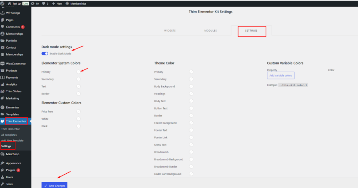358x188 pixels.
Task: Switch to the Settings tab
Action: click(251, 31)
